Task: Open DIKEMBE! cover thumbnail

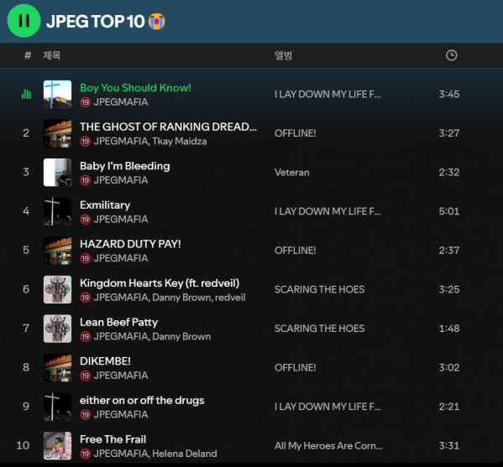Action: click(57, 368)
